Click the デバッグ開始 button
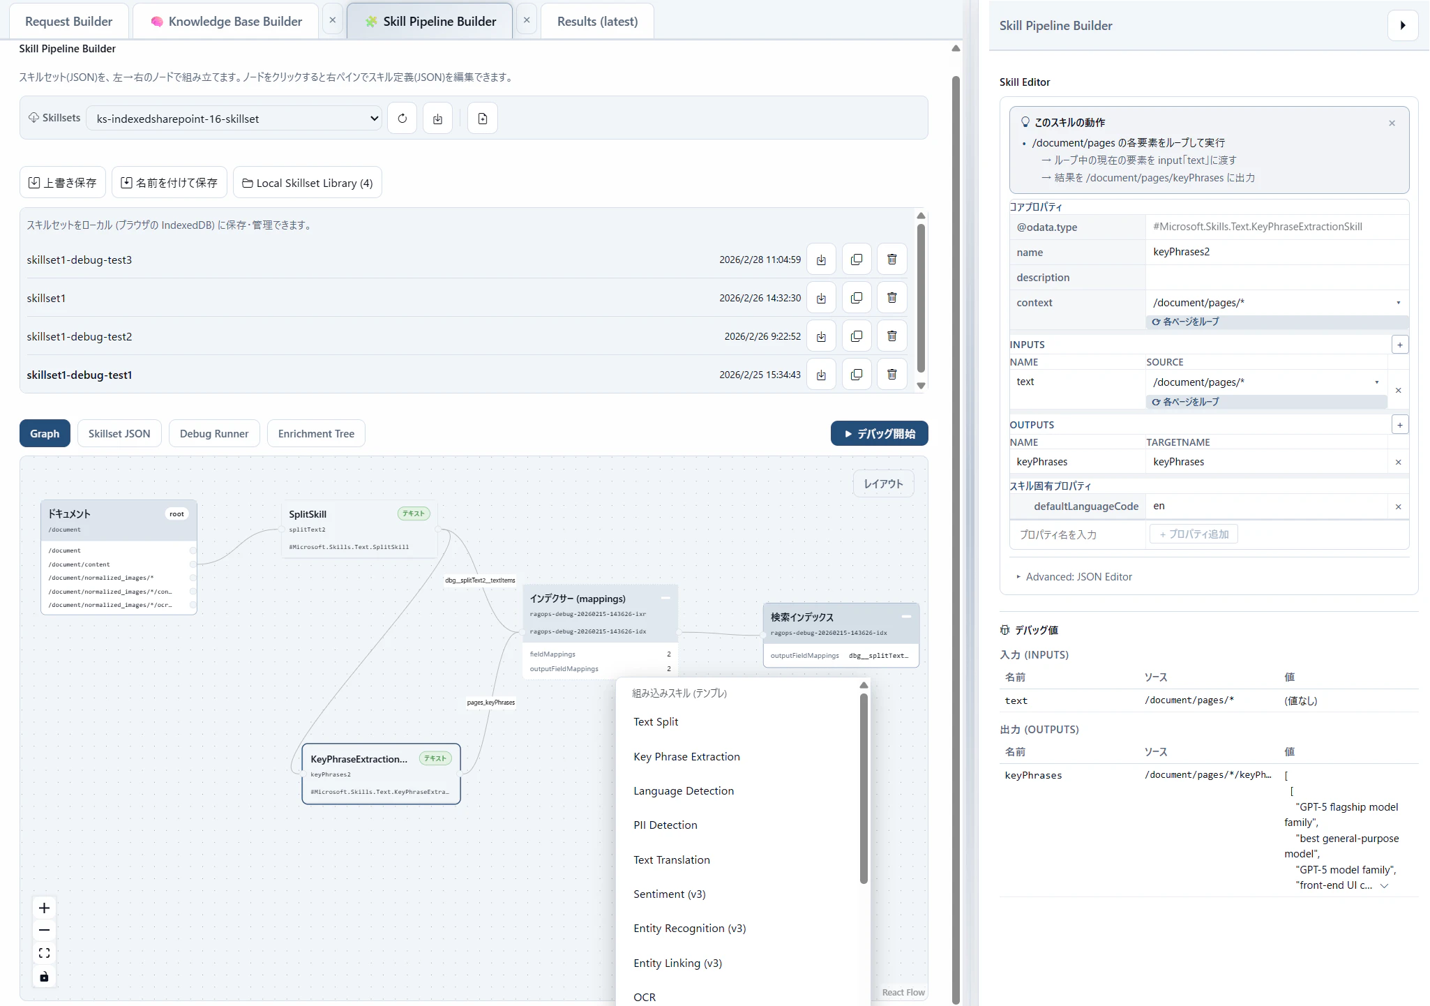This screenshot has width=1430, height=1006. 879,434
